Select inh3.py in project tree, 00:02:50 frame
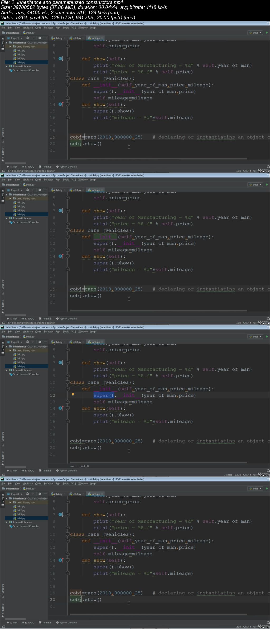 coord(21,362)
